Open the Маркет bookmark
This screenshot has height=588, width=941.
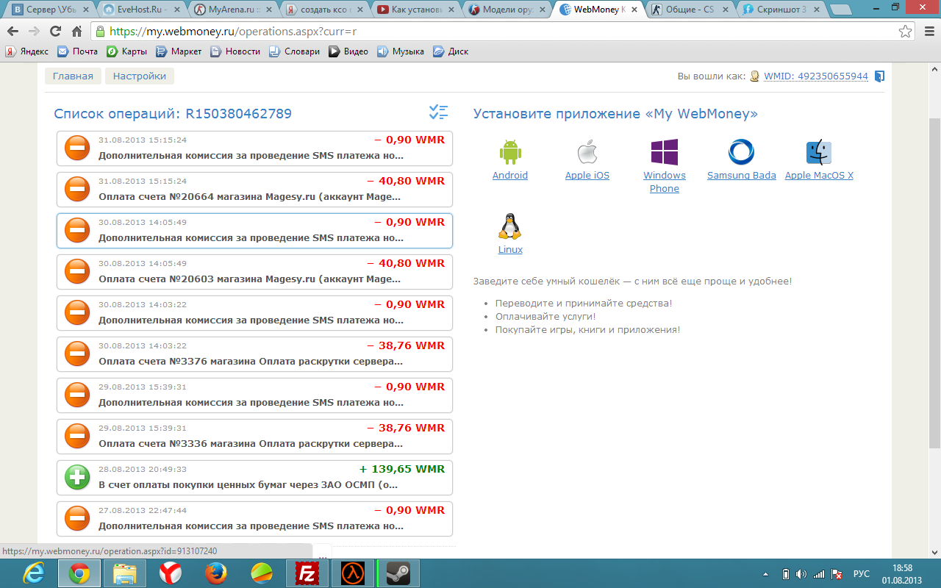pyautogui.click(x=179, y=51)
